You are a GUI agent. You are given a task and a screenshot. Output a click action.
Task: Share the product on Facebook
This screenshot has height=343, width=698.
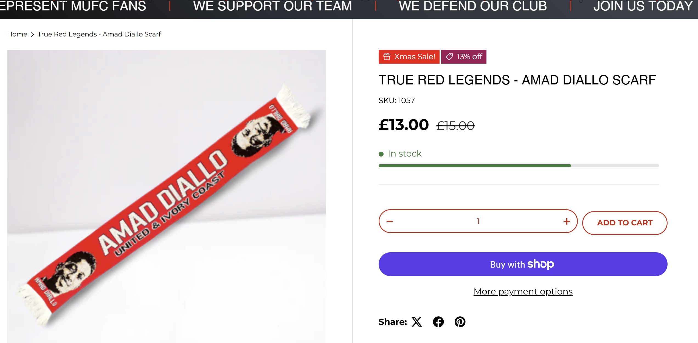[438, 322]
